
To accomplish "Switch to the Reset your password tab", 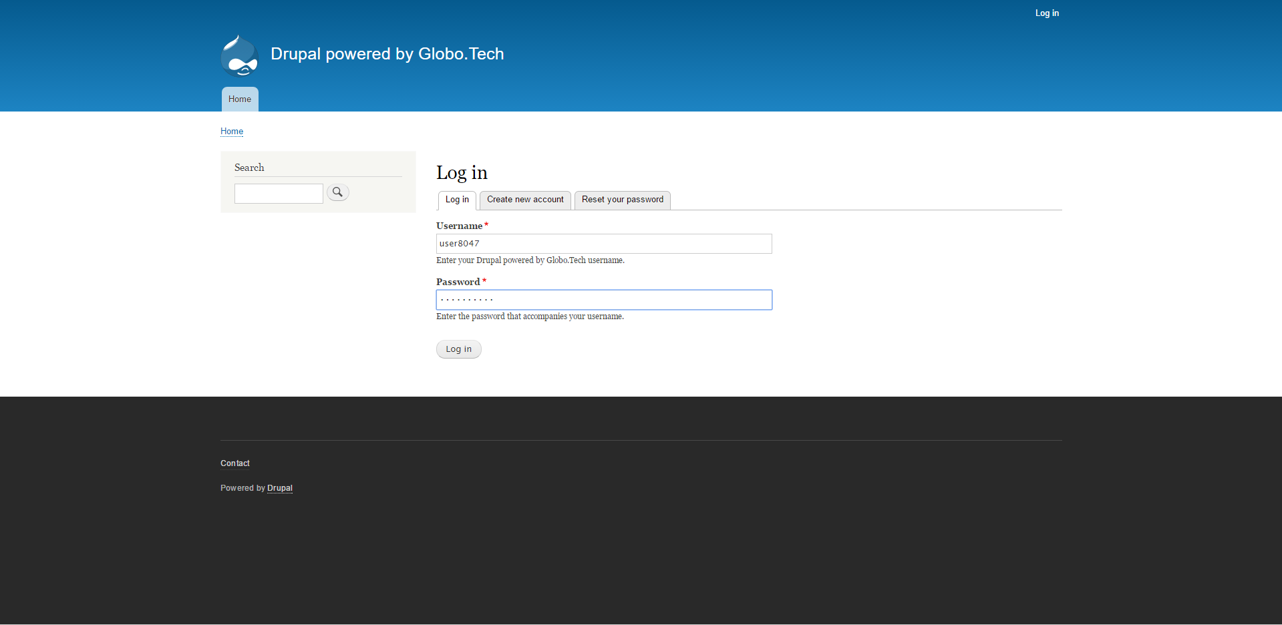I will tap(622, 200).
